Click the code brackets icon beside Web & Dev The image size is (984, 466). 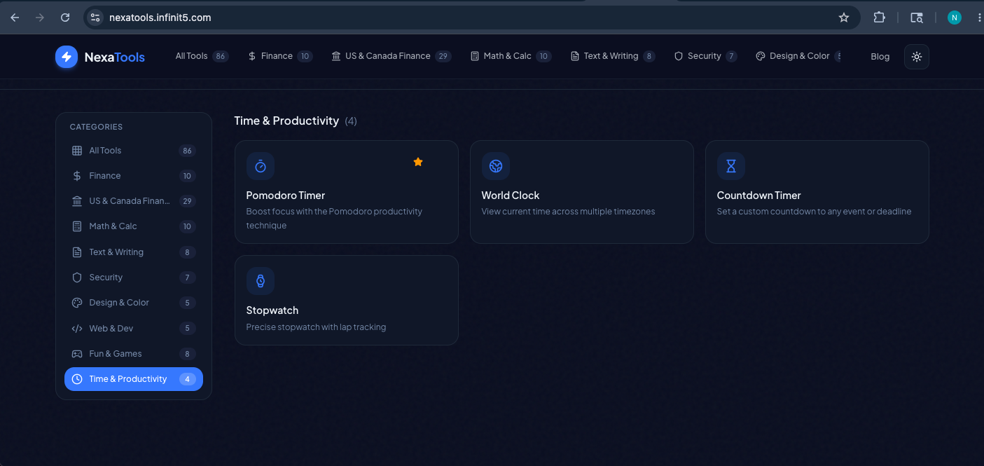click(77, 328)
